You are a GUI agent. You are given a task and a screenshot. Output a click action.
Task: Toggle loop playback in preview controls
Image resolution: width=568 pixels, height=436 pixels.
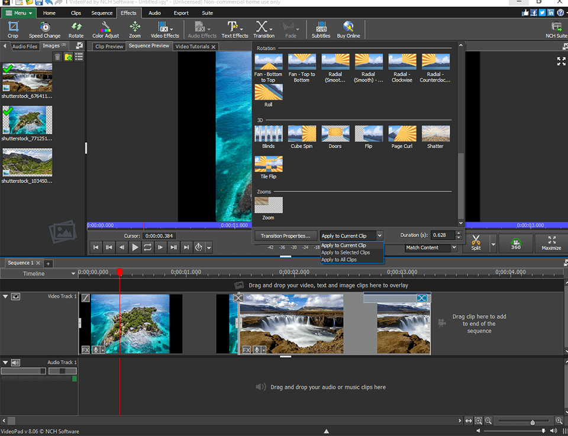click(x=147, y=247)
